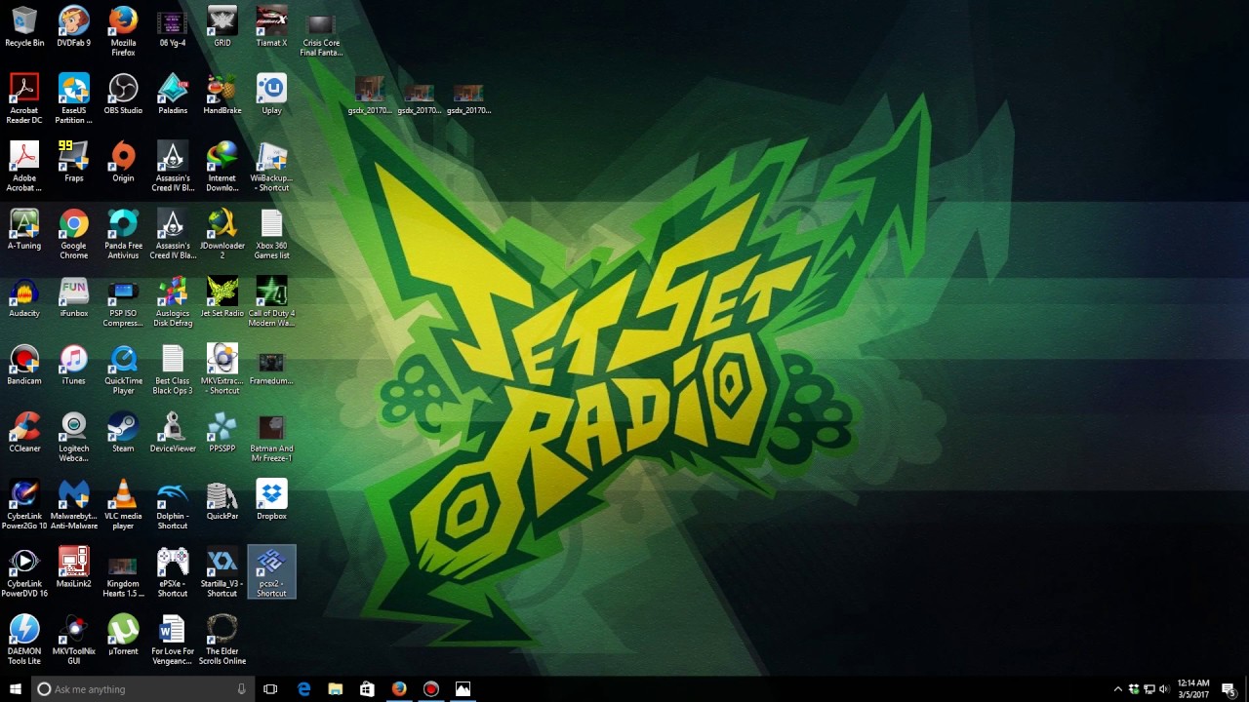Switch to Firefox on the taskbar

click(x=399, y=689)
